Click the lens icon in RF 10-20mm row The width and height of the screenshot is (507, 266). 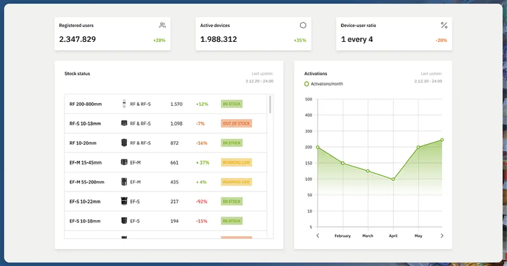point(124,143)
